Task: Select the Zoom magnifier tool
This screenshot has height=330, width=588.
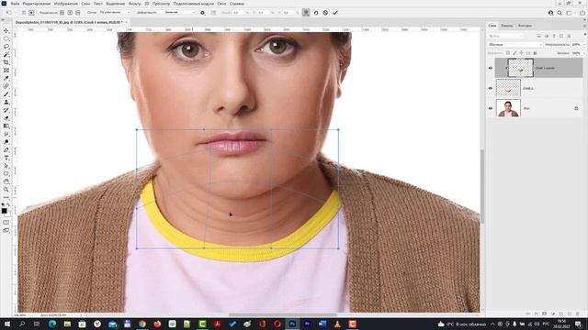Action: (6, 190)
